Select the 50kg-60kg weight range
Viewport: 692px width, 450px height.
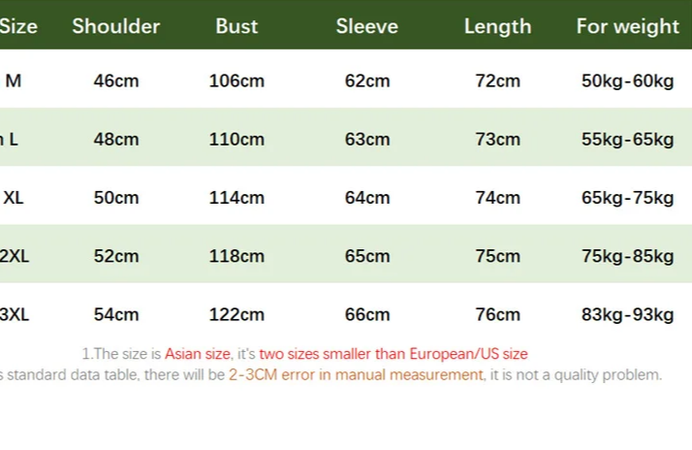[x=628, y=80]
